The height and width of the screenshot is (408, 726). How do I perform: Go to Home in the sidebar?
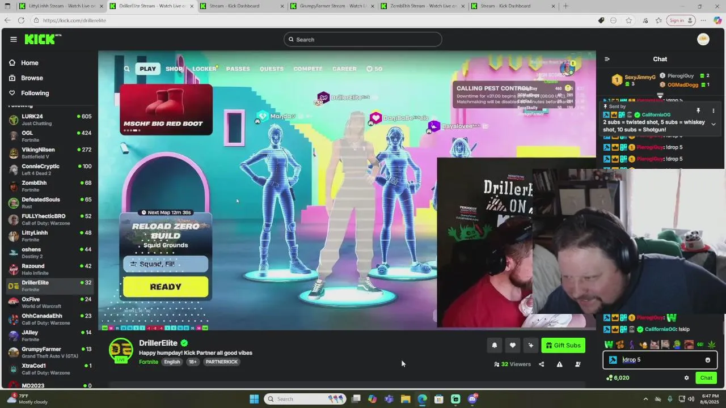(x=29, y=63)
